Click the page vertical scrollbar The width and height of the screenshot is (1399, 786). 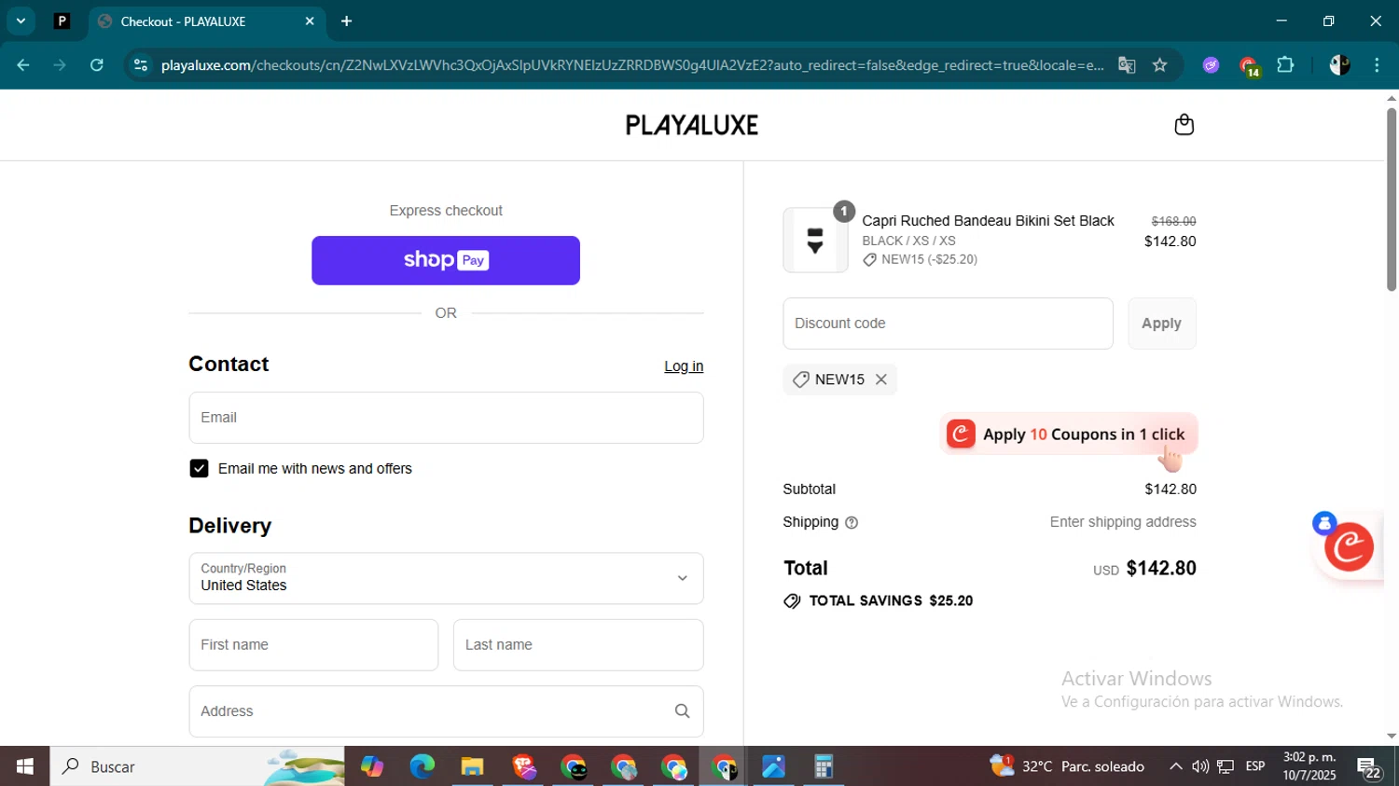[x=1392, y=200]
